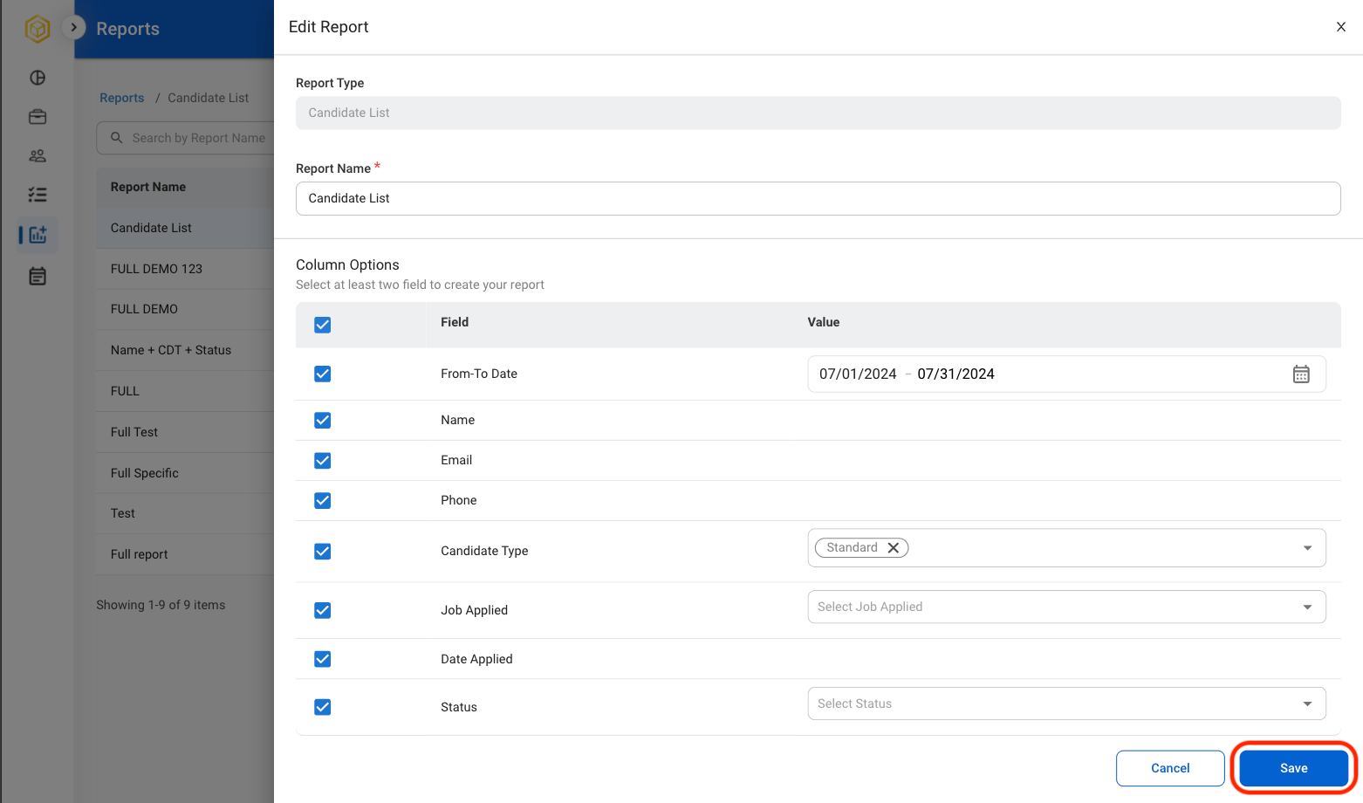This screenshot has height=803, width=1363.
Task: Open the checklist tasks sidebar icon
Action: click(38, 195)
